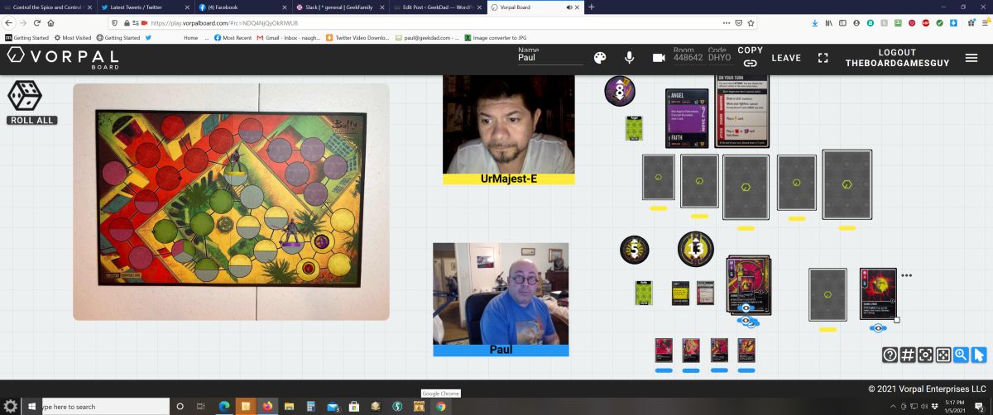Click the Name field containing Paul
993x415 pixels.
point(549,58)
